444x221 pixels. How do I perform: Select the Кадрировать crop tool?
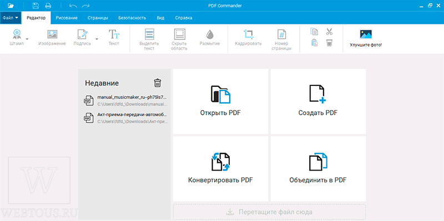point(248,38)
